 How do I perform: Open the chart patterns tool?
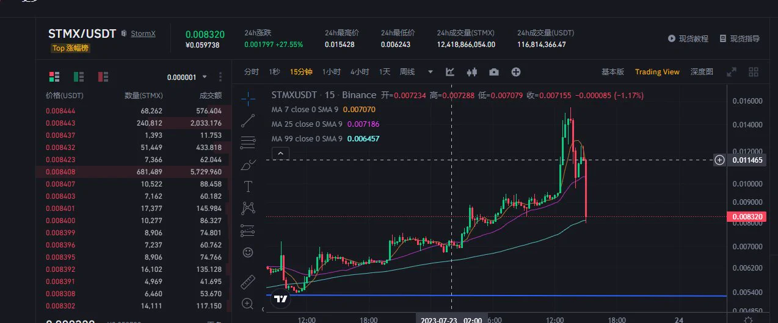(x=248, y=208)
